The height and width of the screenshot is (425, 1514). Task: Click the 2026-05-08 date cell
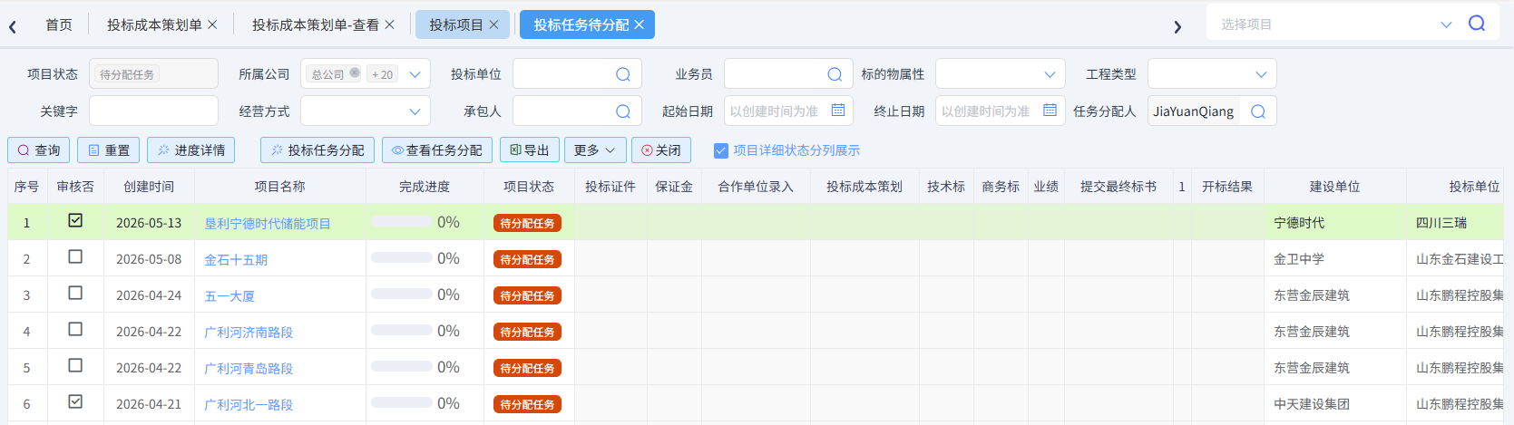(149, 259)
